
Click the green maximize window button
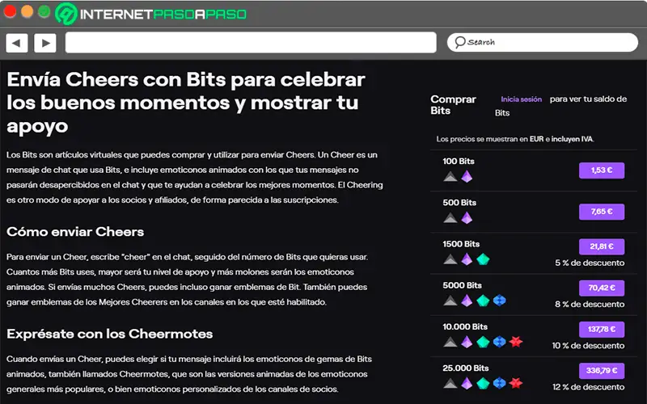pos(44,12)
